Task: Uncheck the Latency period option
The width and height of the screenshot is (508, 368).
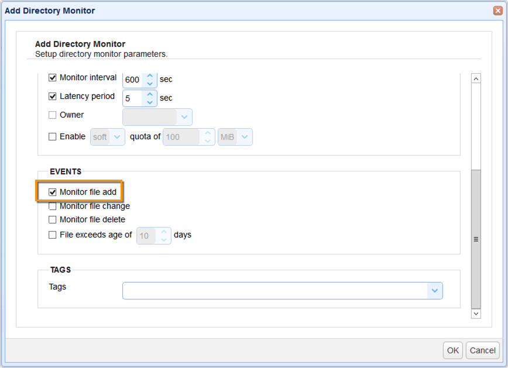Action: [x=52, y=96]
